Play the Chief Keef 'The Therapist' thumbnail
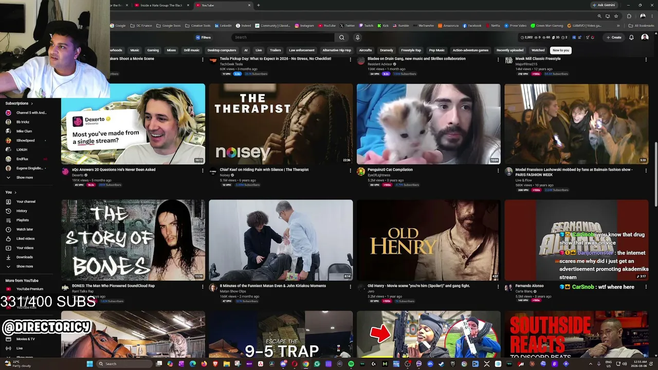658x370 pixels. pos(281,124)
